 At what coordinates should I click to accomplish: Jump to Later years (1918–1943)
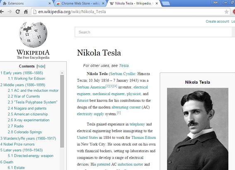coord(22,150)
